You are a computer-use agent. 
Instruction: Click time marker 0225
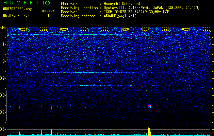point(104,29)
